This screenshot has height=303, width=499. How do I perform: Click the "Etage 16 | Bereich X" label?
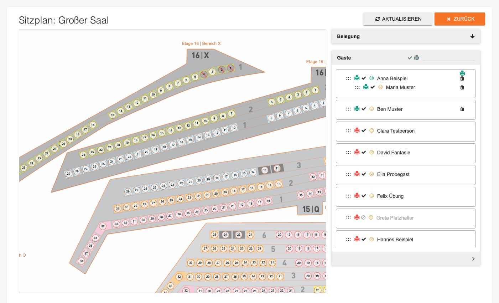[201, 43]
